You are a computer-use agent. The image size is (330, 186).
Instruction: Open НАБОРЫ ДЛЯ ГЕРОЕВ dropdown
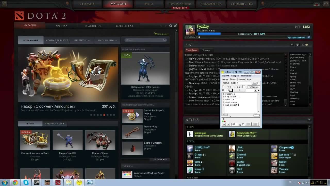[56, 40]
